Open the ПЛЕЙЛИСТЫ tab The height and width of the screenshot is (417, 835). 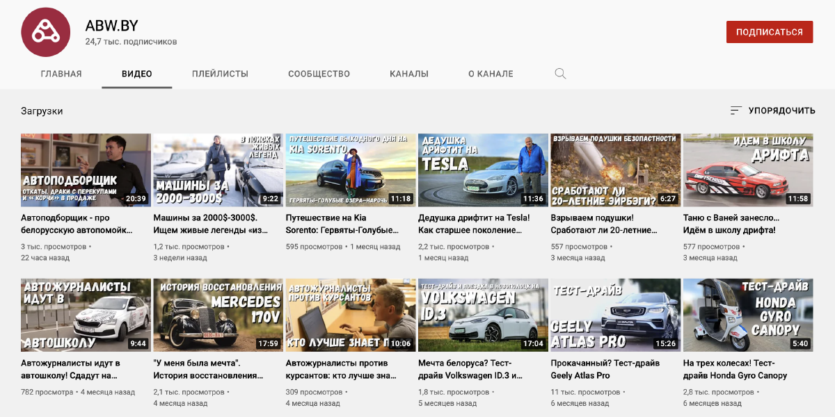220,74
